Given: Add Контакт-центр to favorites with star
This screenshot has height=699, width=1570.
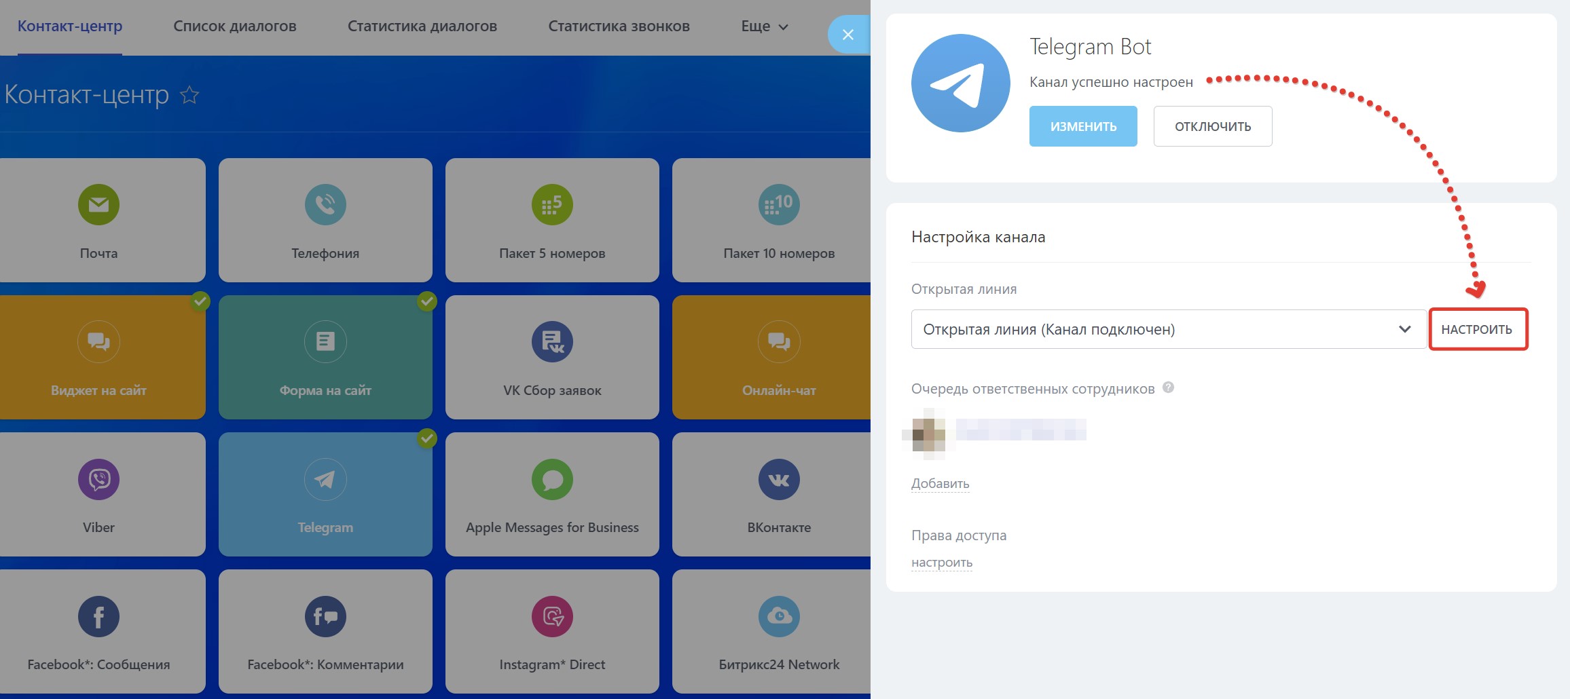Looking at the screenshot, I should pyautogui.click(x=189, y=95).
